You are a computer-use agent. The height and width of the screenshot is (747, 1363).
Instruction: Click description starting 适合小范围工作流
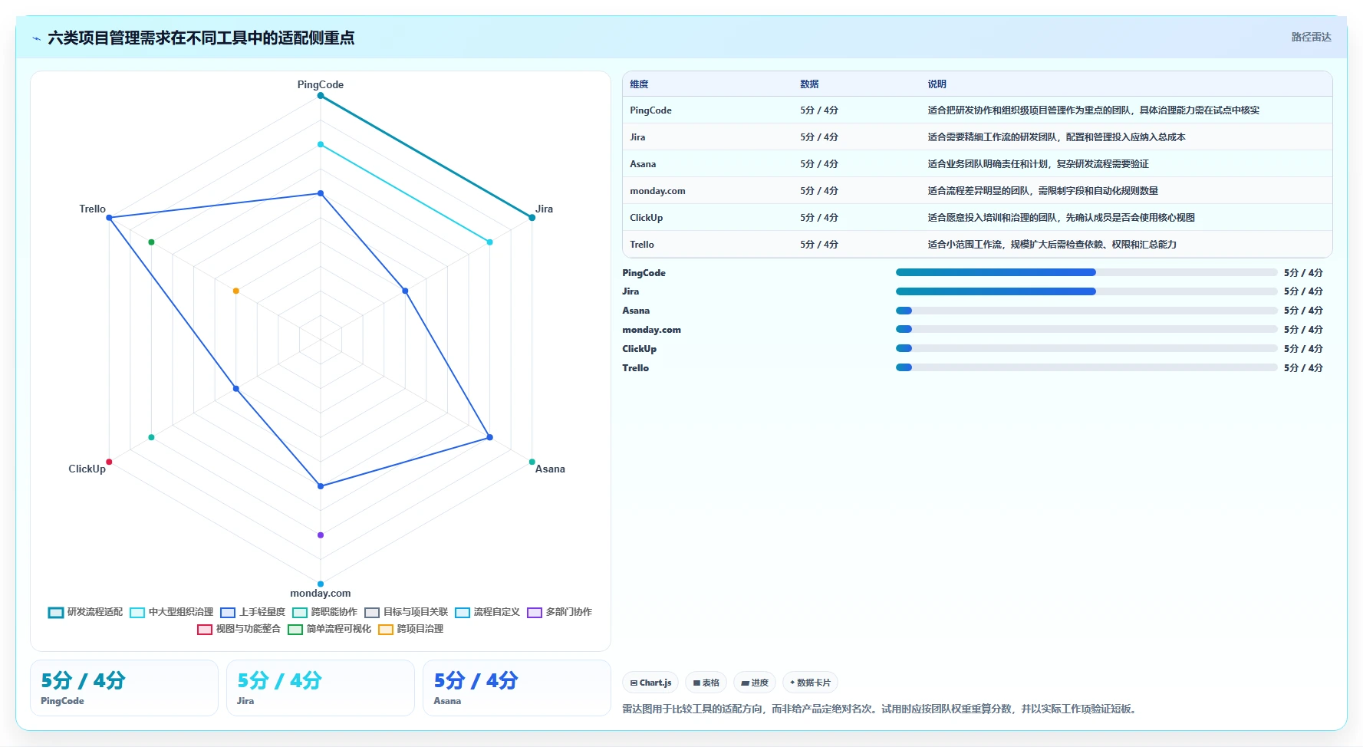(1052, 245)
